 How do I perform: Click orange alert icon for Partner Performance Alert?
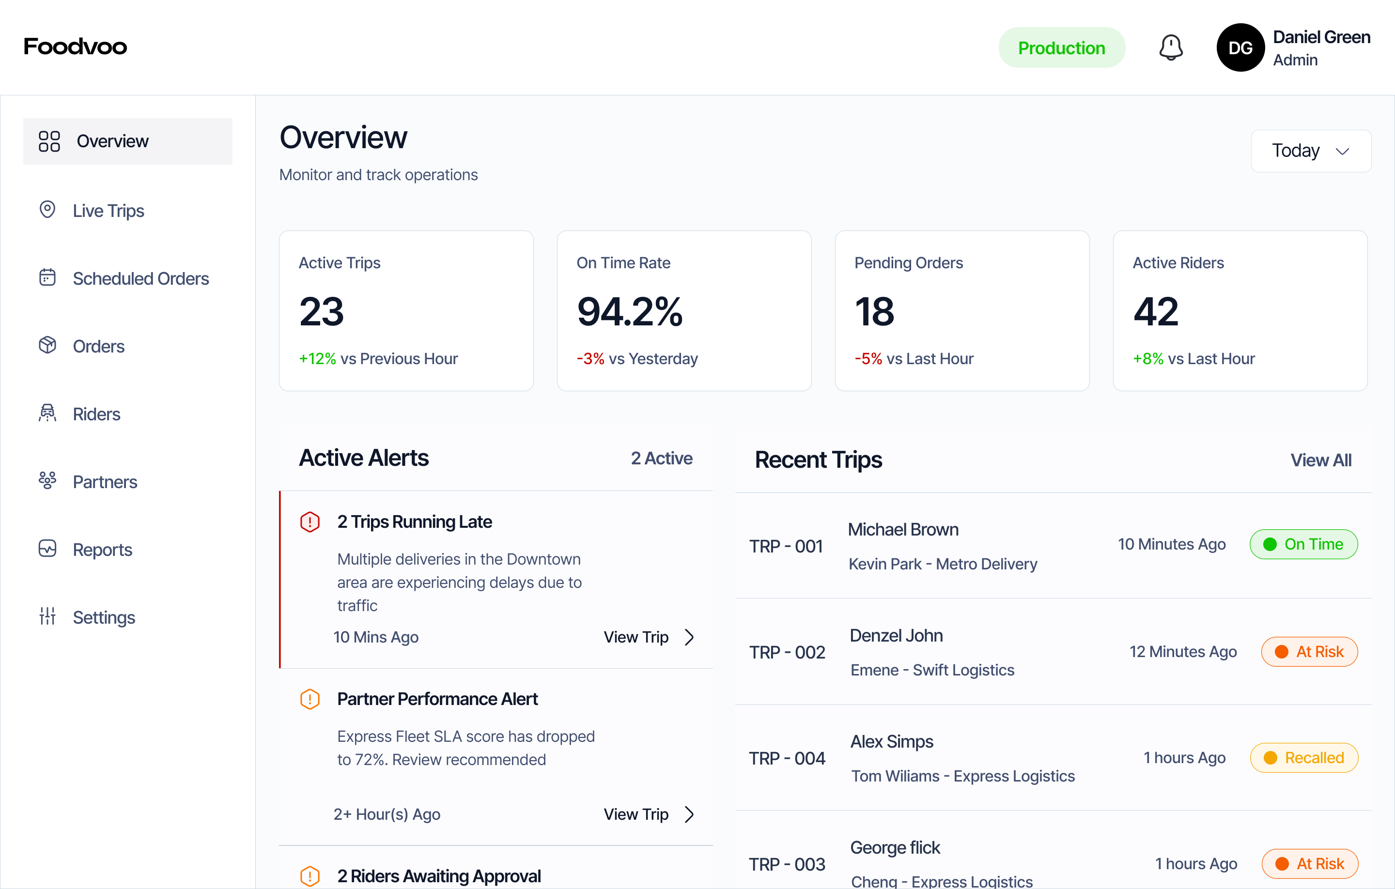pos(310,699)
